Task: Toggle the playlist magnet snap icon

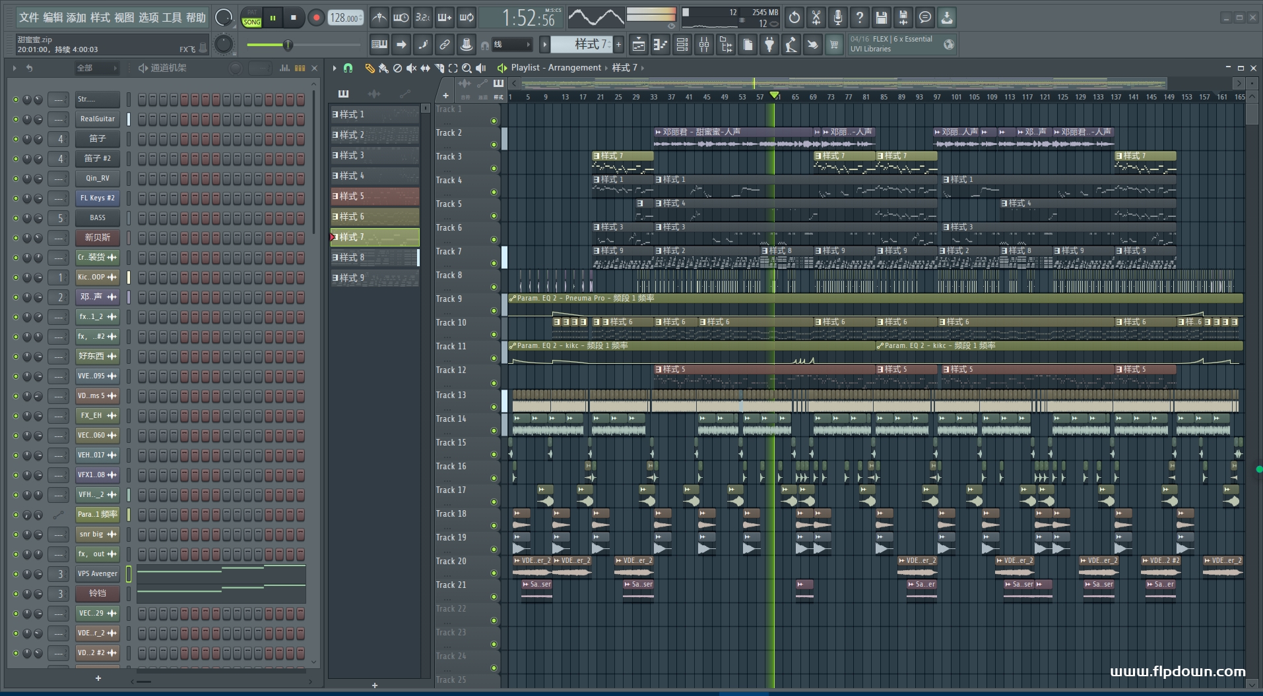Action: (x=348, y=68)
